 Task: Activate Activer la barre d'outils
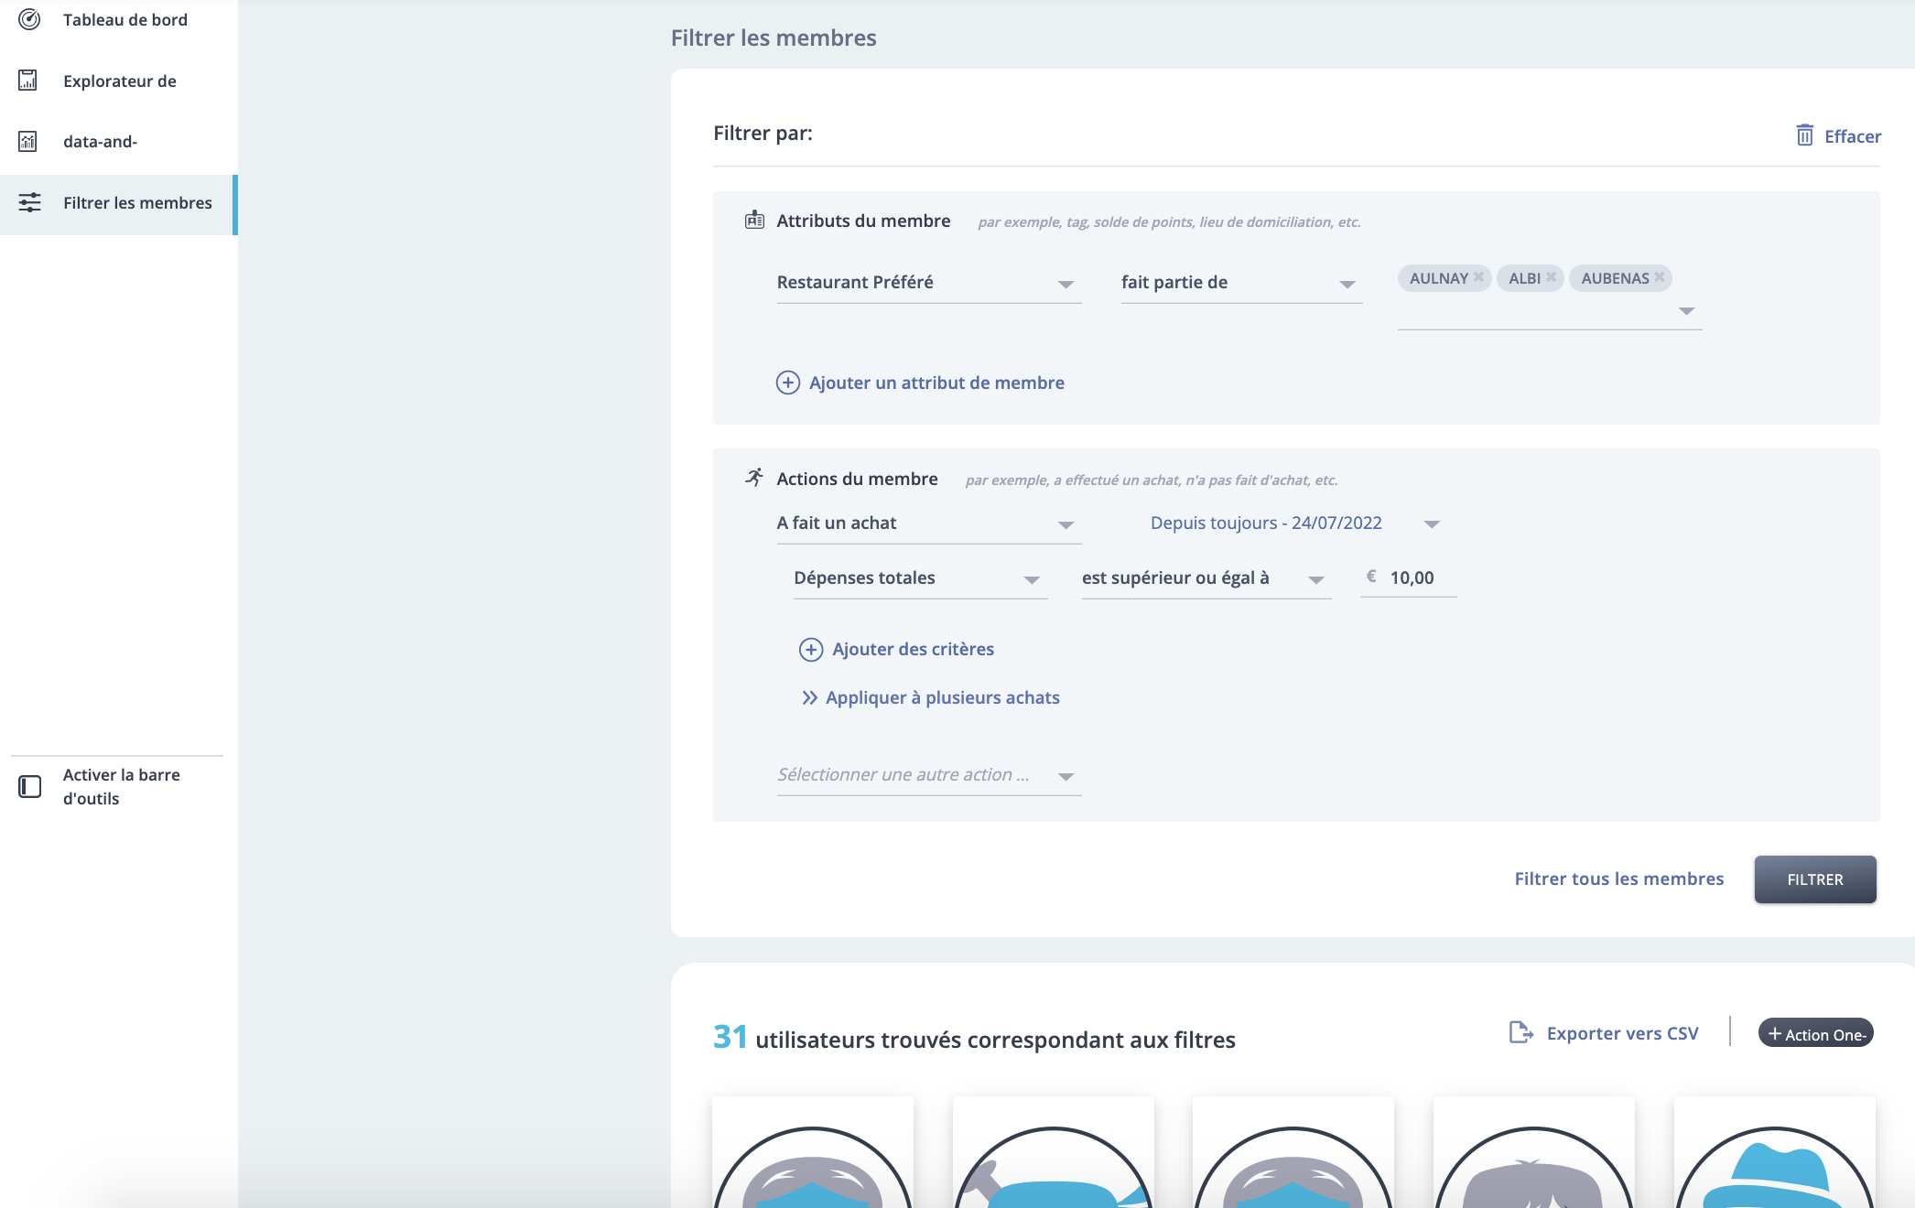pyautogui.click(x=122, y=786)
